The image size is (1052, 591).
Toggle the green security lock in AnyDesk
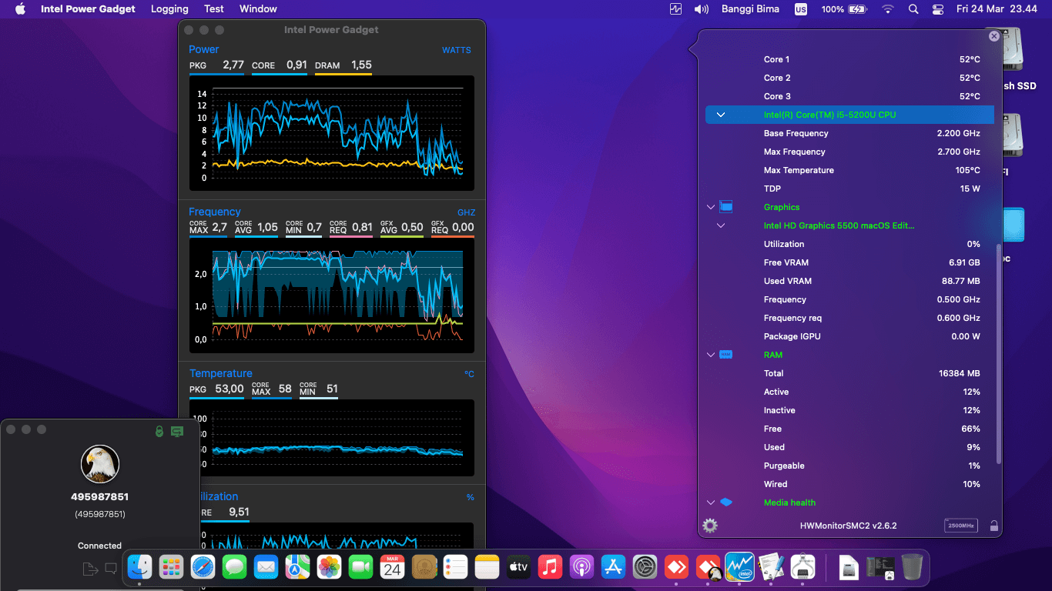point(161,432)
